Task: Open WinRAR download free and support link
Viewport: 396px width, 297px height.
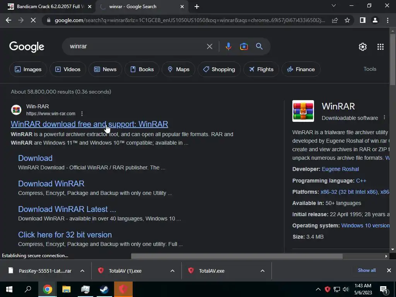Action: coord(89,124)
